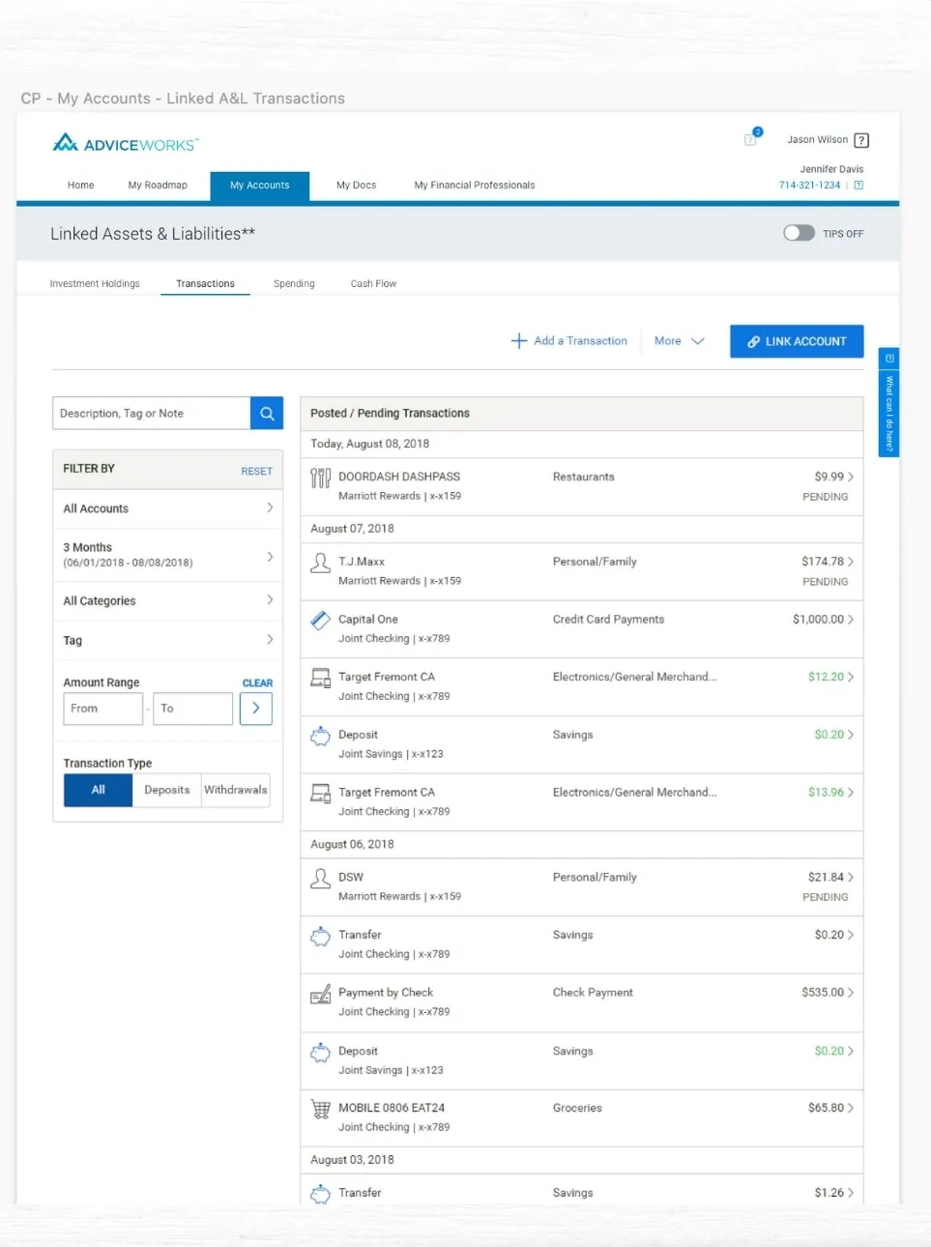
Task: Select the My Accounts tab
Action: (260, 186)
